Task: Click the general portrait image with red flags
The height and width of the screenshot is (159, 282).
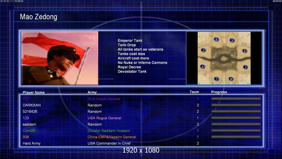Action: pyautogui.click(x=60, y=58)
